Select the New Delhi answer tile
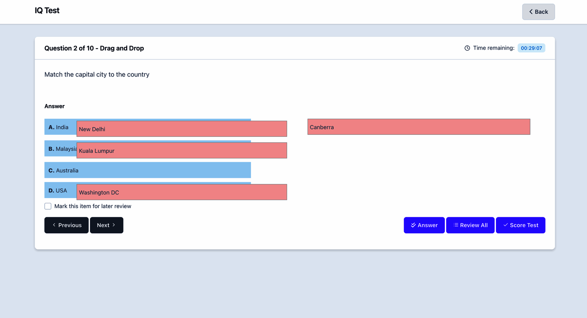Viewport: 587px width, 318px height. point(182,129)
